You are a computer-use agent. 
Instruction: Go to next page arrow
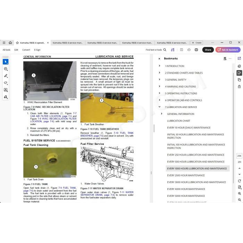[239, 174]
